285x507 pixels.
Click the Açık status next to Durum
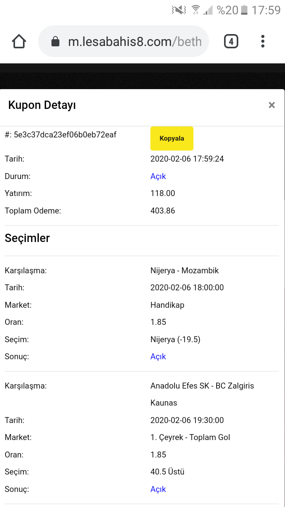158,176
